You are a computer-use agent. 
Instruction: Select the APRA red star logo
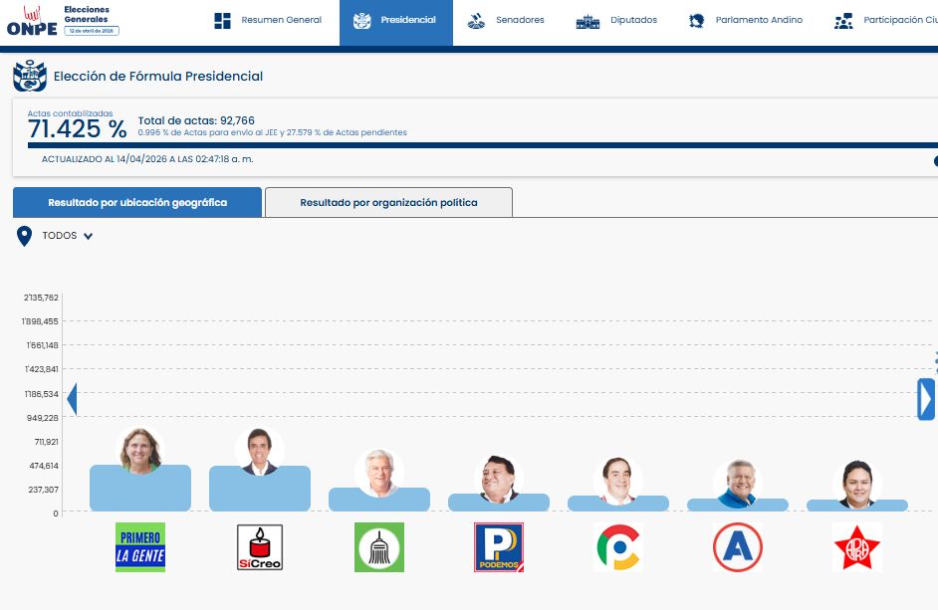[x=857, y=547]
